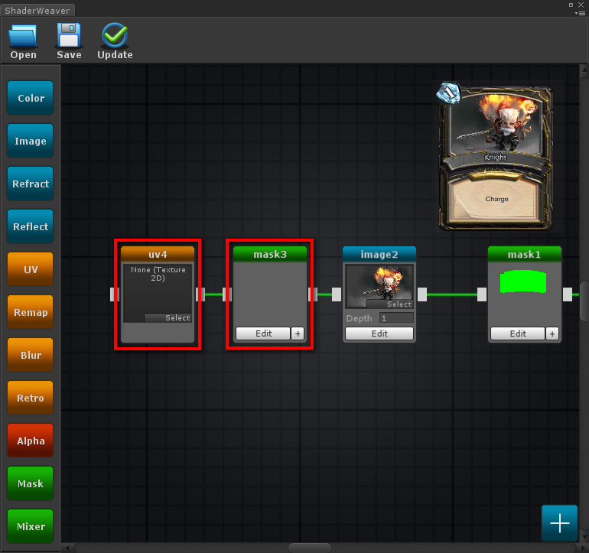Click the green mask1 preview thumbnail

[x=523, y=281]
